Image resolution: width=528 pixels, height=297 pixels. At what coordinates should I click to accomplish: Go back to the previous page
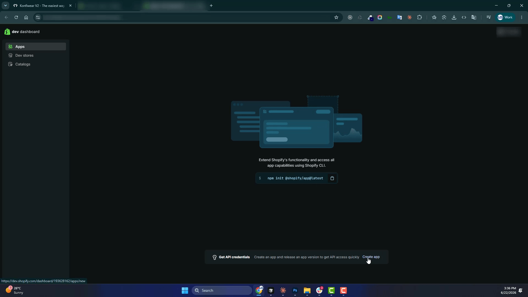point(6,17)
